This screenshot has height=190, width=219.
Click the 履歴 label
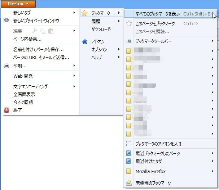click(x=96, y=22)
